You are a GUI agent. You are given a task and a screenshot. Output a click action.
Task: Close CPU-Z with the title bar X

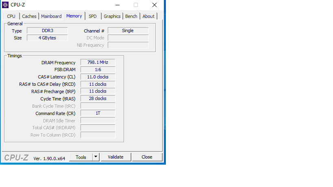click(x=155, y=5)
